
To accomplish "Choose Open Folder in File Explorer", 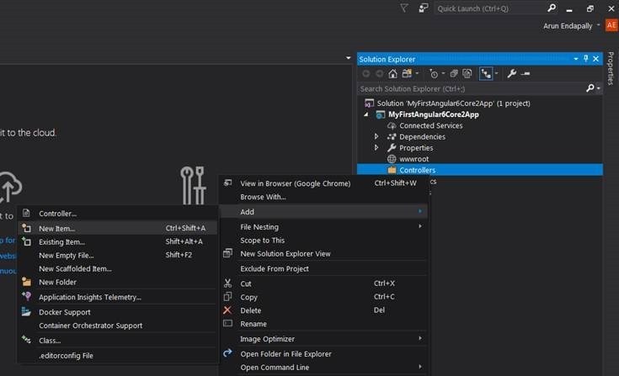I will (285, 354).
